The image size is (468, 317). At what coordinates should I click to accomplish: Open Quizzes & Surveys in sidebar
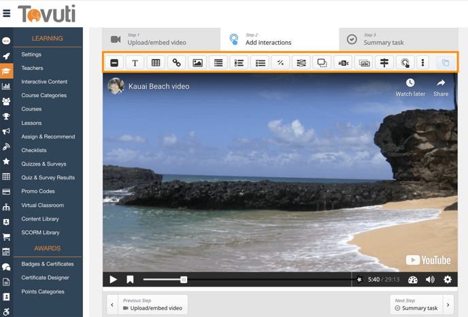click(x=44, y=164)
